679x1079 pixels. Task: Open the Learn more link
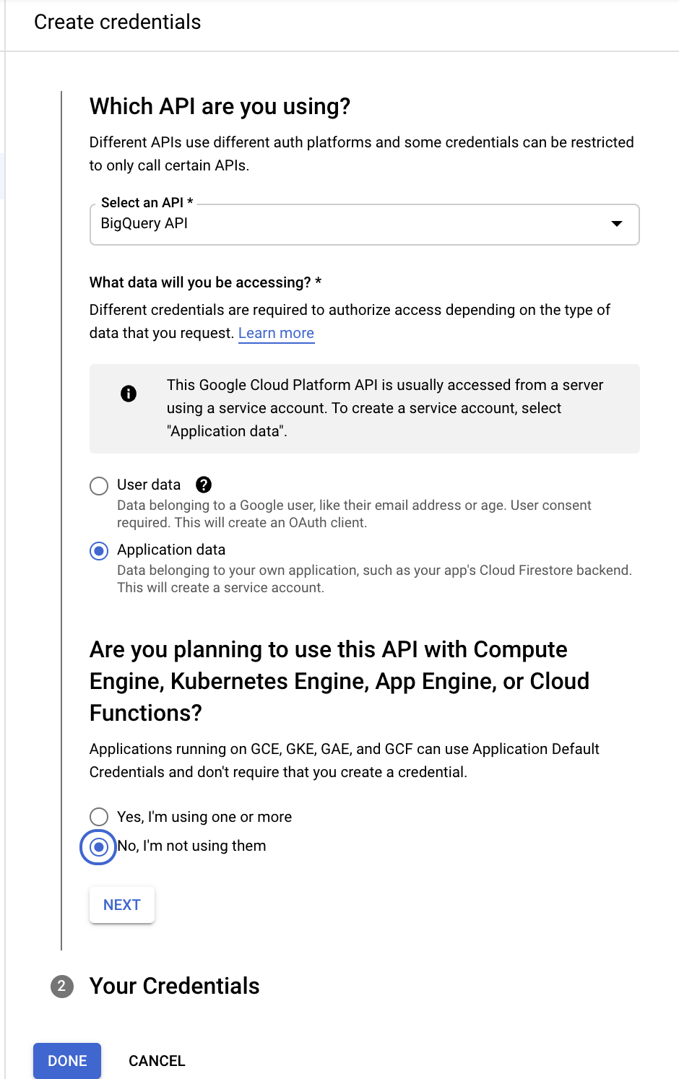276,333
